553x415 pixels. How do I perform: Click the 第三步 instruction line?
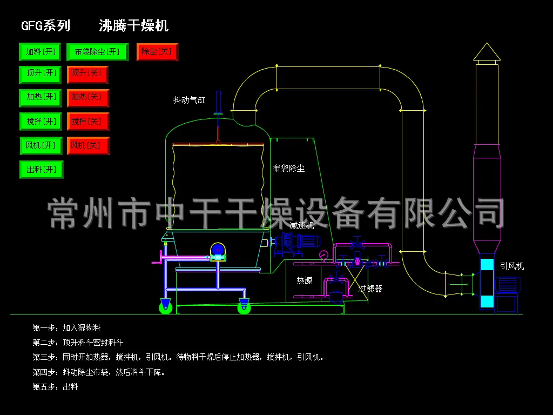(178, 357)
